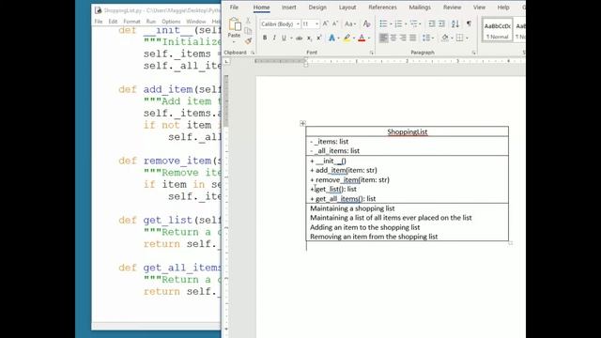Click the table move handle

302,123
